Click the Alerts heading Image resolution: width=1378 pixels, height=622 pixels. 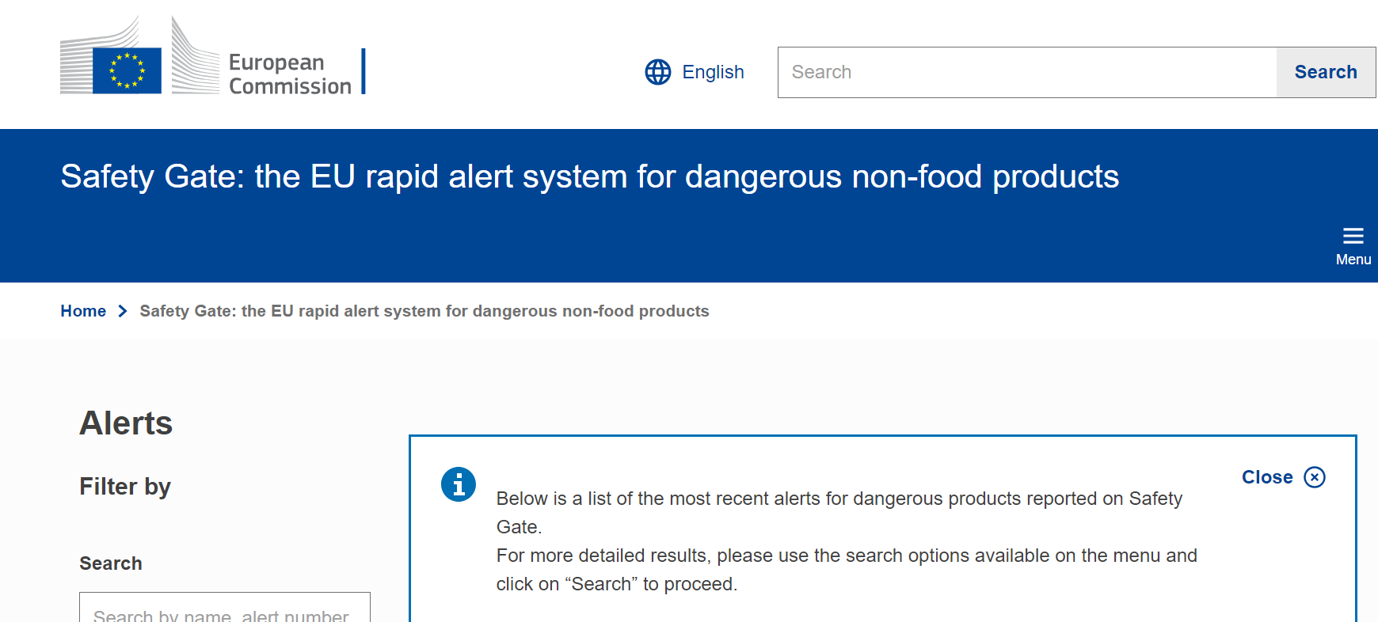[126, 423]
